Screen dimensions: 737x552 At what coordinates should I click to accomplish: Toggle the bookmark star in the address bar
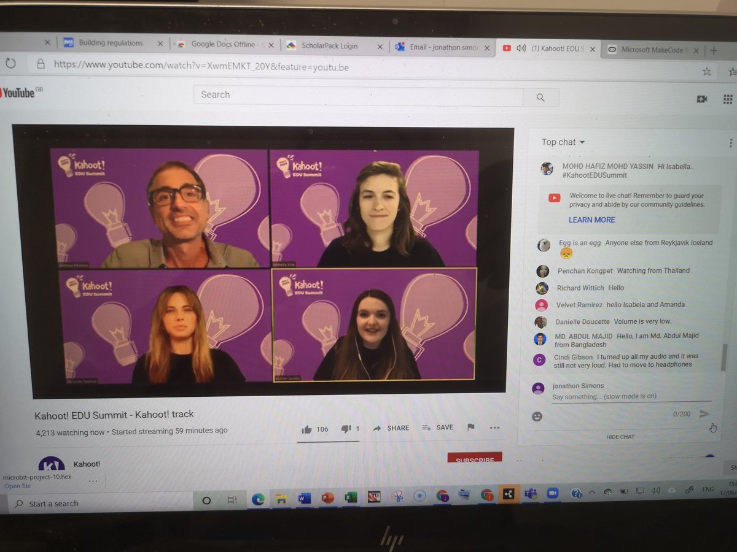[706, 71]
